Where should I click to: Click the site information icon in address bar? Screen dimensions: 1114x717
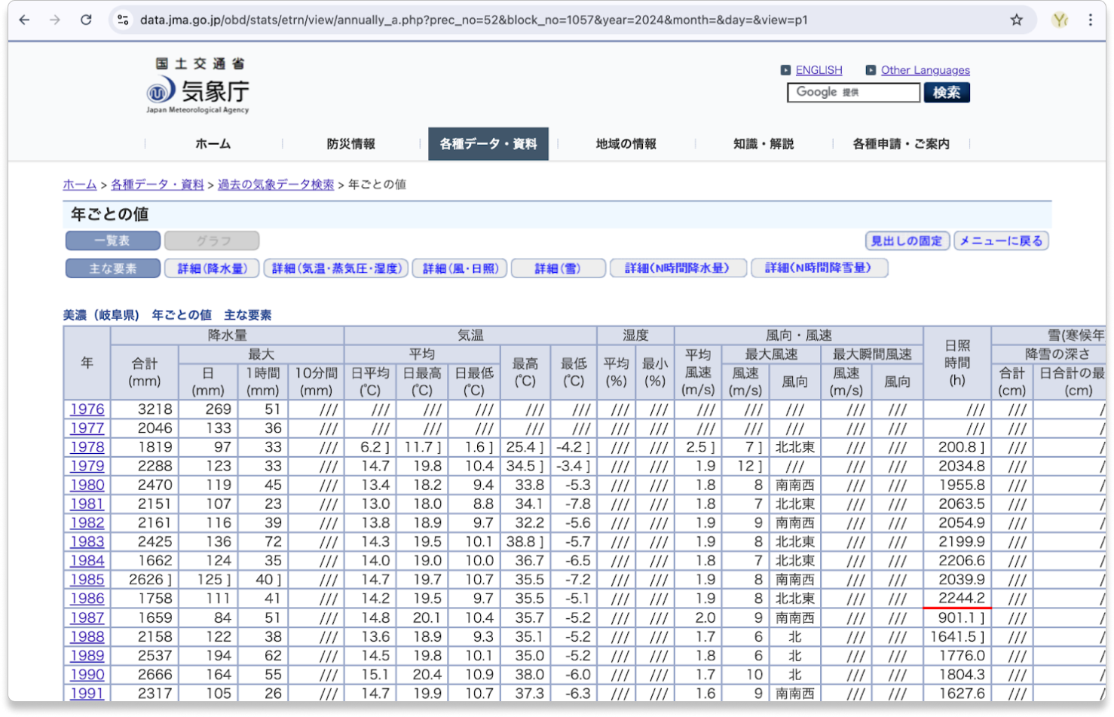124,20
